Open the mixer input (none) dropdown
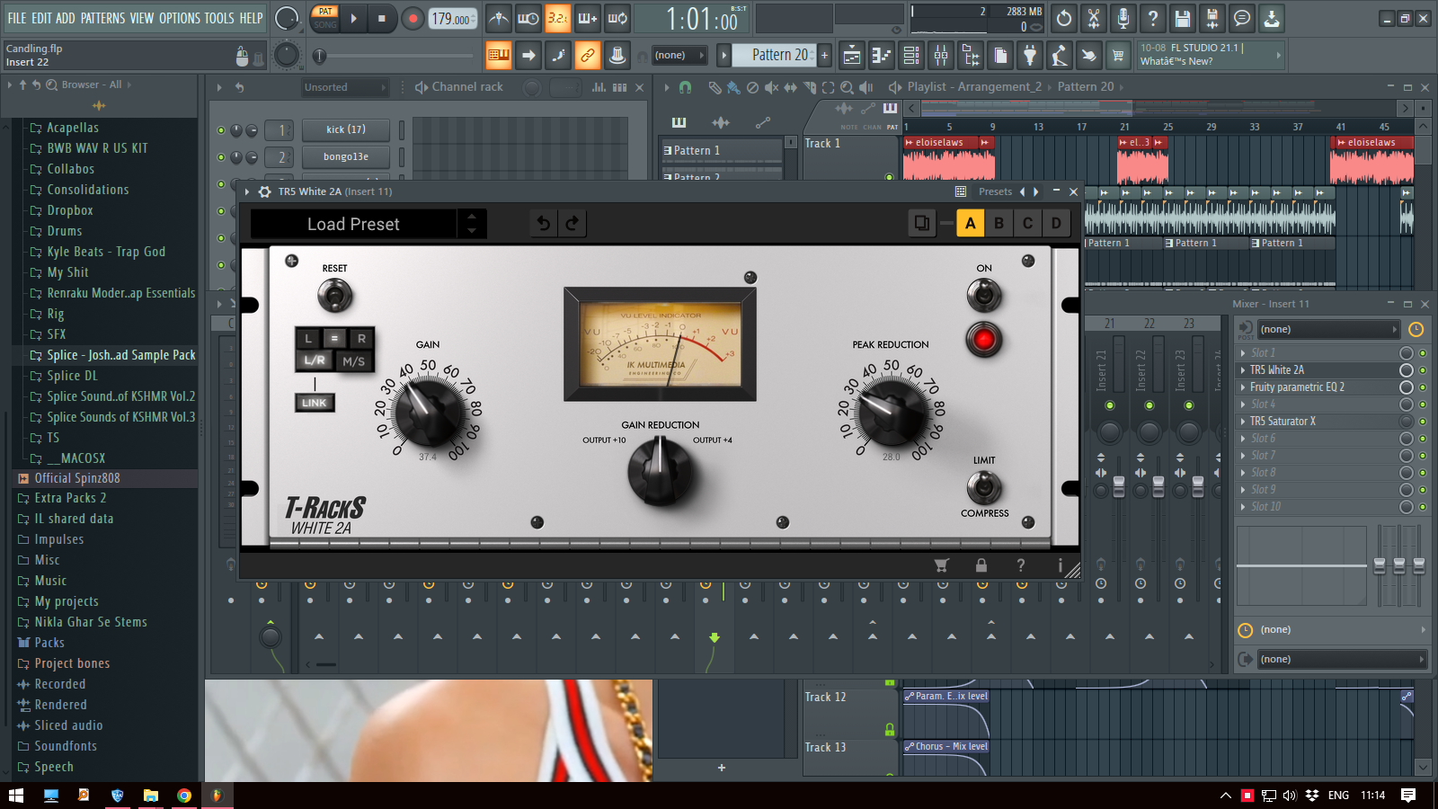The height and width of the screenshot is (809, 1438). coord(1328,329)
